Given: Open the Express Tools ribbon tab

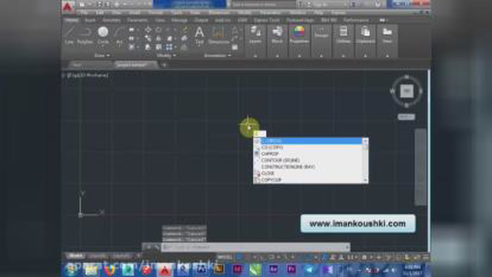Looking at the screenshot, I should (267, 20).
